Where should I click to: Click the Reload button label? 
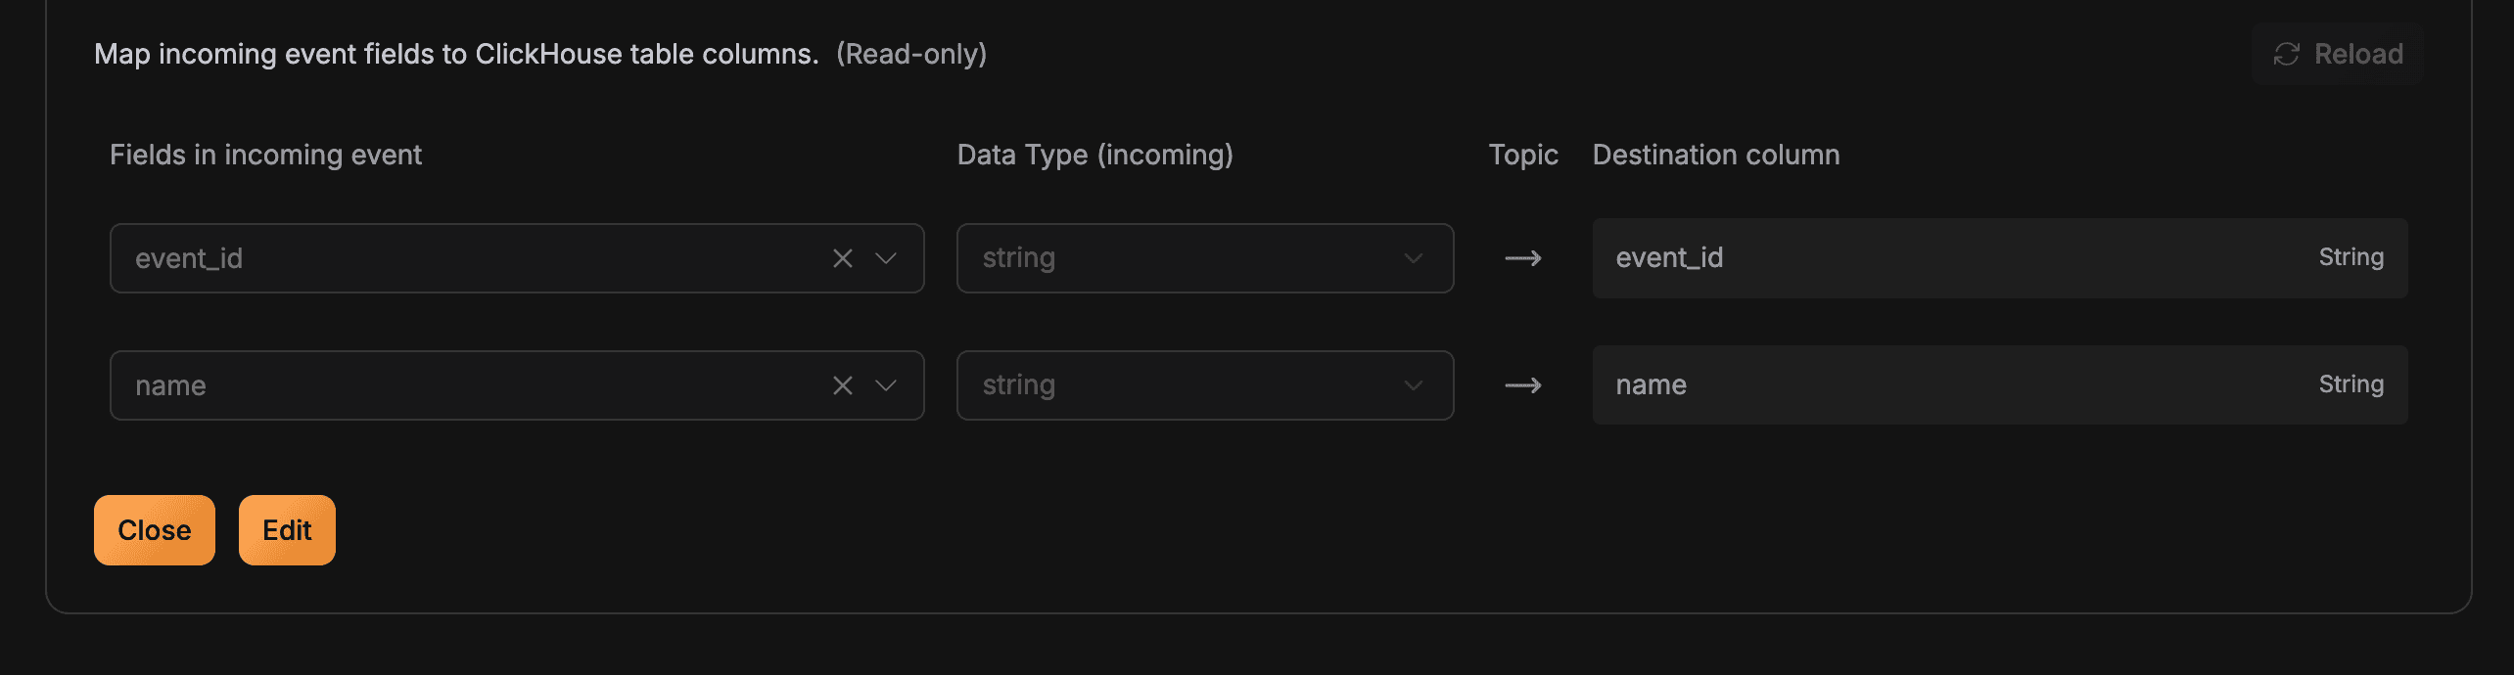point(2358,54)
